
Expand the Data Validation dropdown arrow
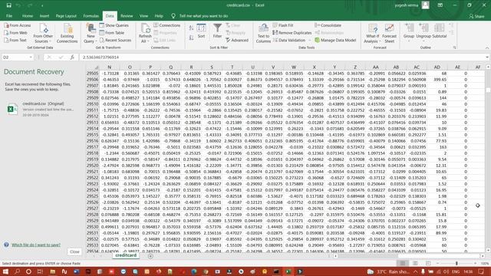pyautogui.click(x=310, y=41)
